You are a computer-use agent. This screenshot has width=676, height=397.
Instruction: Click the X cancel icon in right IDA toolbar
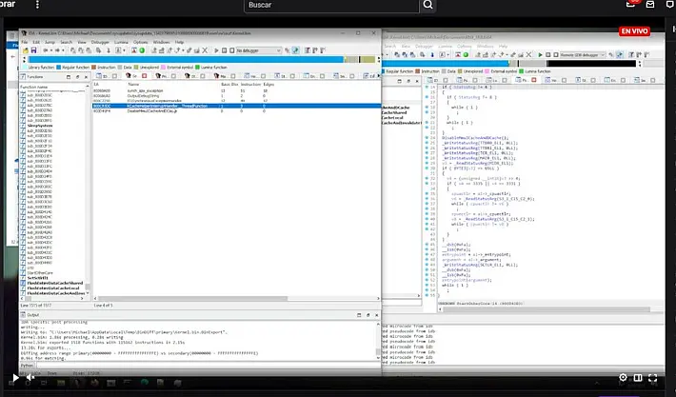[528, 55]
